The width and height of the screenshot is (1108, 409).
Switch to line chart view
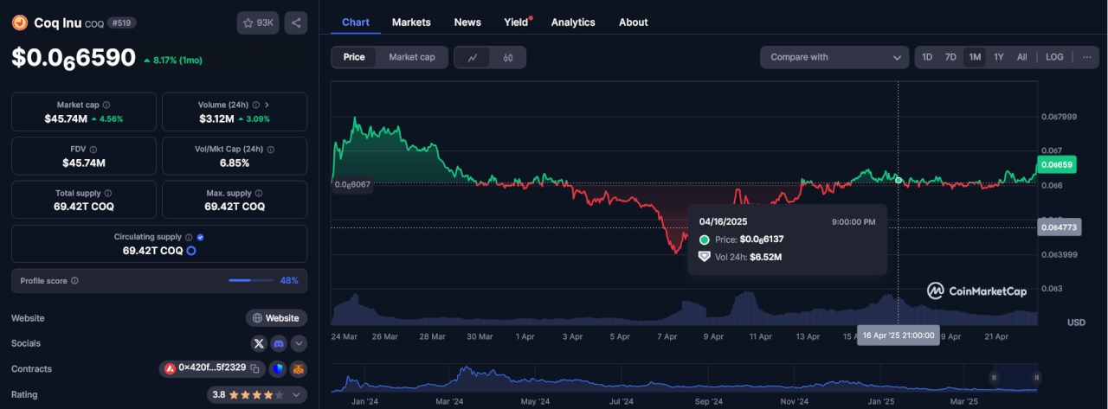pyautogui.click(x=473, y=57)
